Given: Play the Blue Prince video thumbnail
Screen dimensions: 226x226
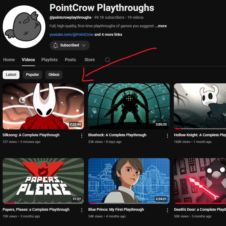Looking at the screenshot, I should (x=129, y=181).
